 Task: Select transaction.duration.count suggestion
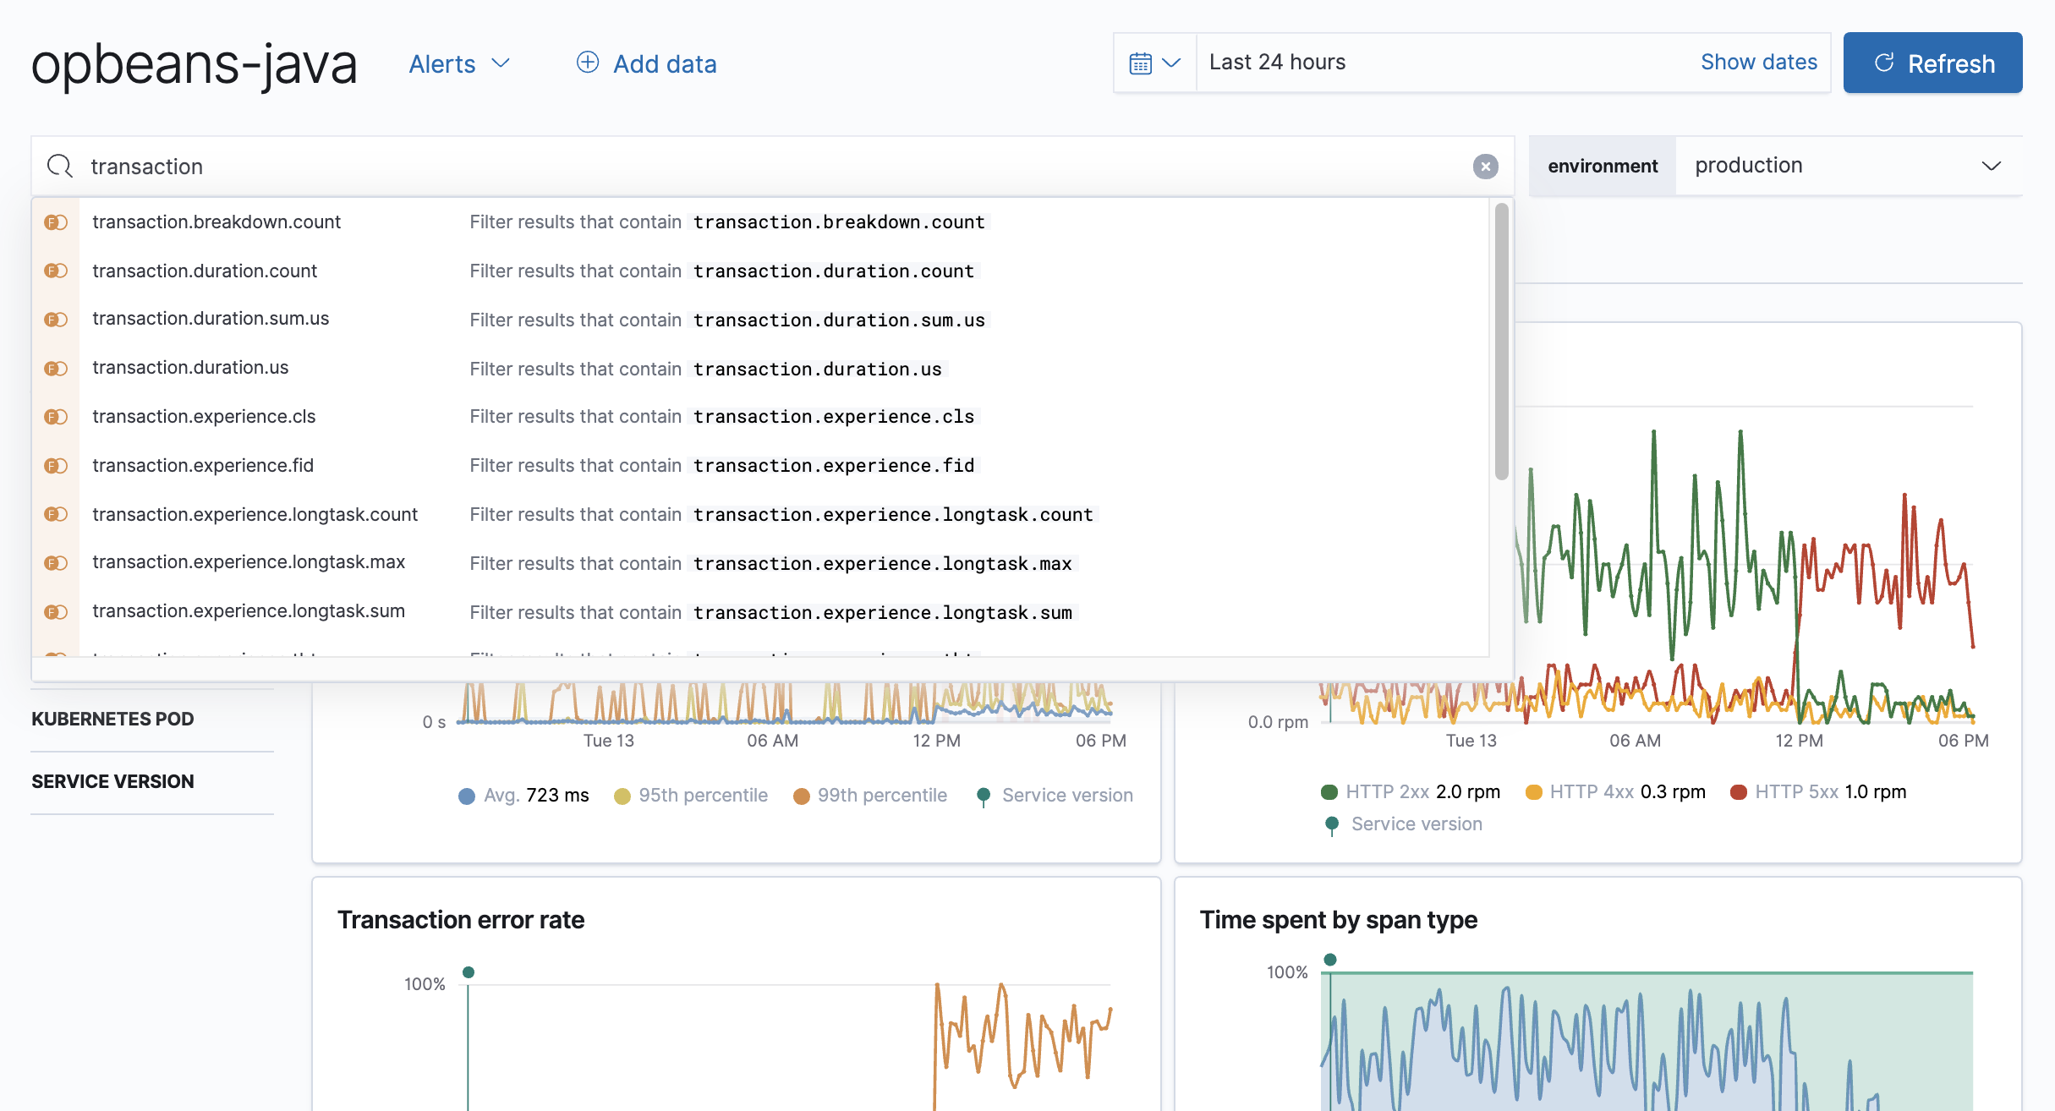coord(205,271)
